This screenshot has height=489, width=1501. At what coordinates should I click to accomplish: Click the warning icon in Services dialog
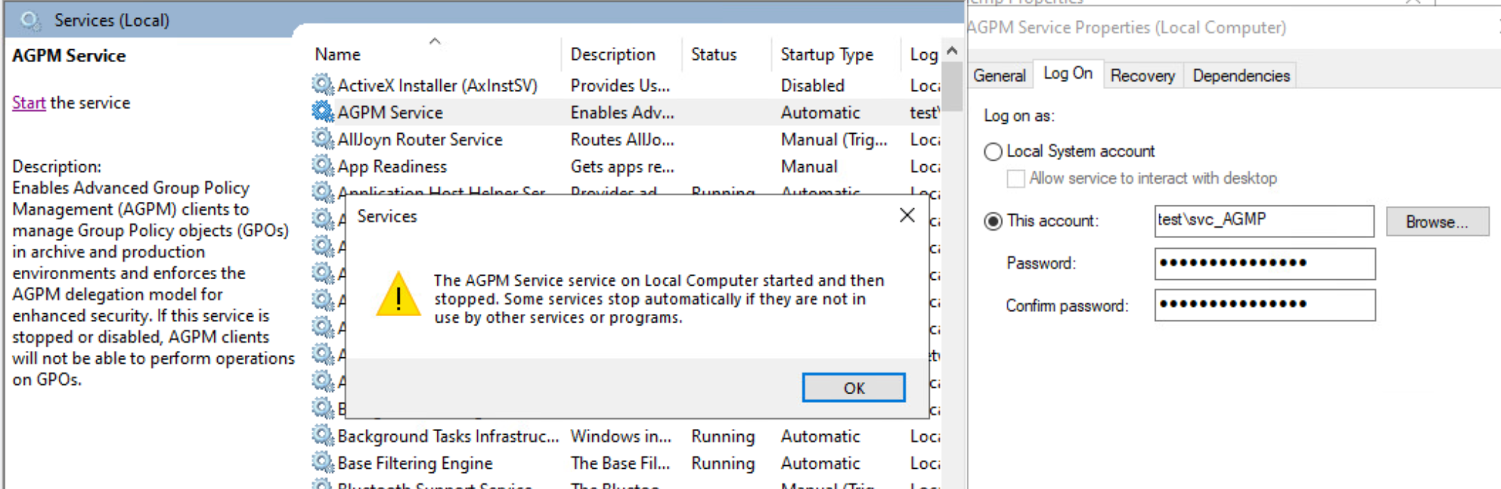(398, 294)
